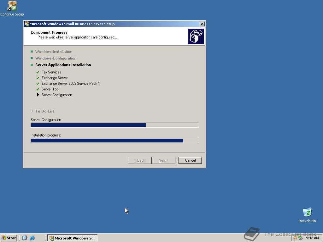Click the 'Please wait while server applications' text
The width and height of the screenshot is (323, 242).
(77, 37)
